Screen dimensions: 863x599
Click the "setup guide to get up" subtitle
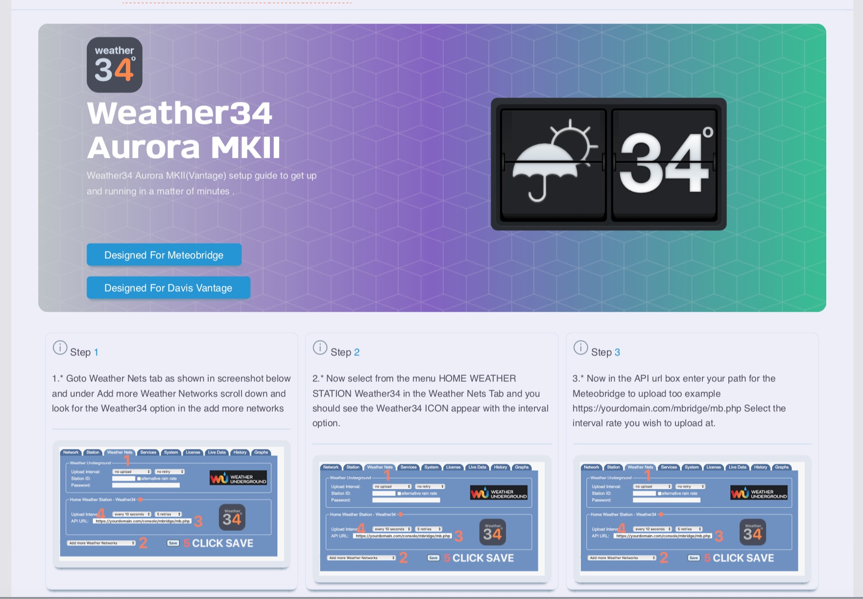pos(202,183)
